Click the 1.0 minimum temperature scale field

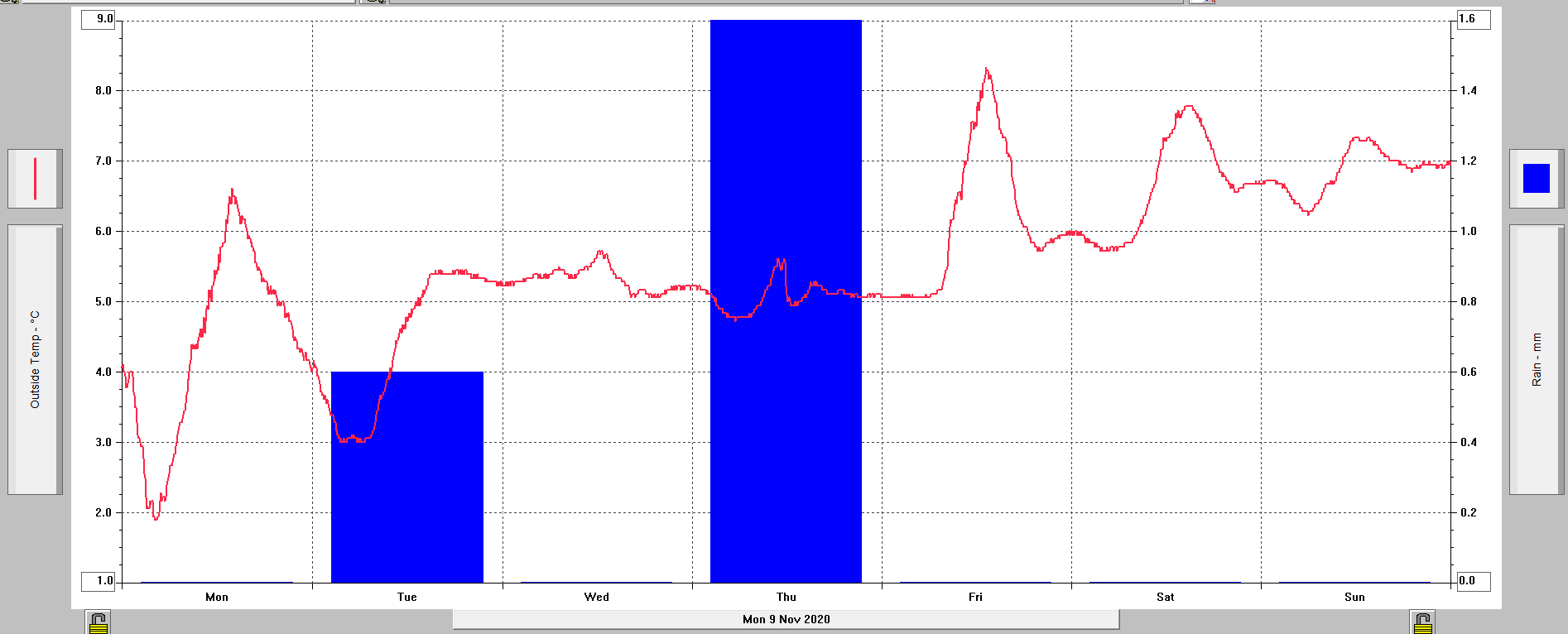pos(99,581)
